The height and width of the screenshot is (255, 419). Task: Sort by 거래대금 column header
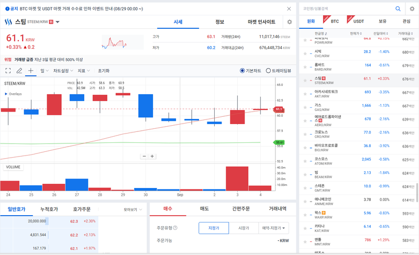405,34
